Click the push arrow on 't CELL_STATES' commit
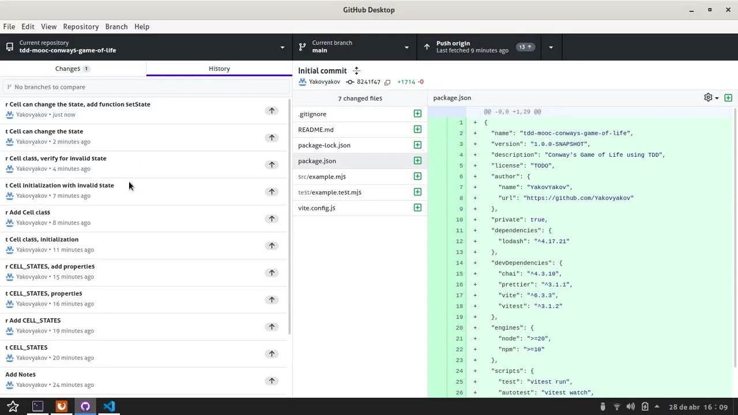This screenshot has height=415, width=738. [272, 354]
